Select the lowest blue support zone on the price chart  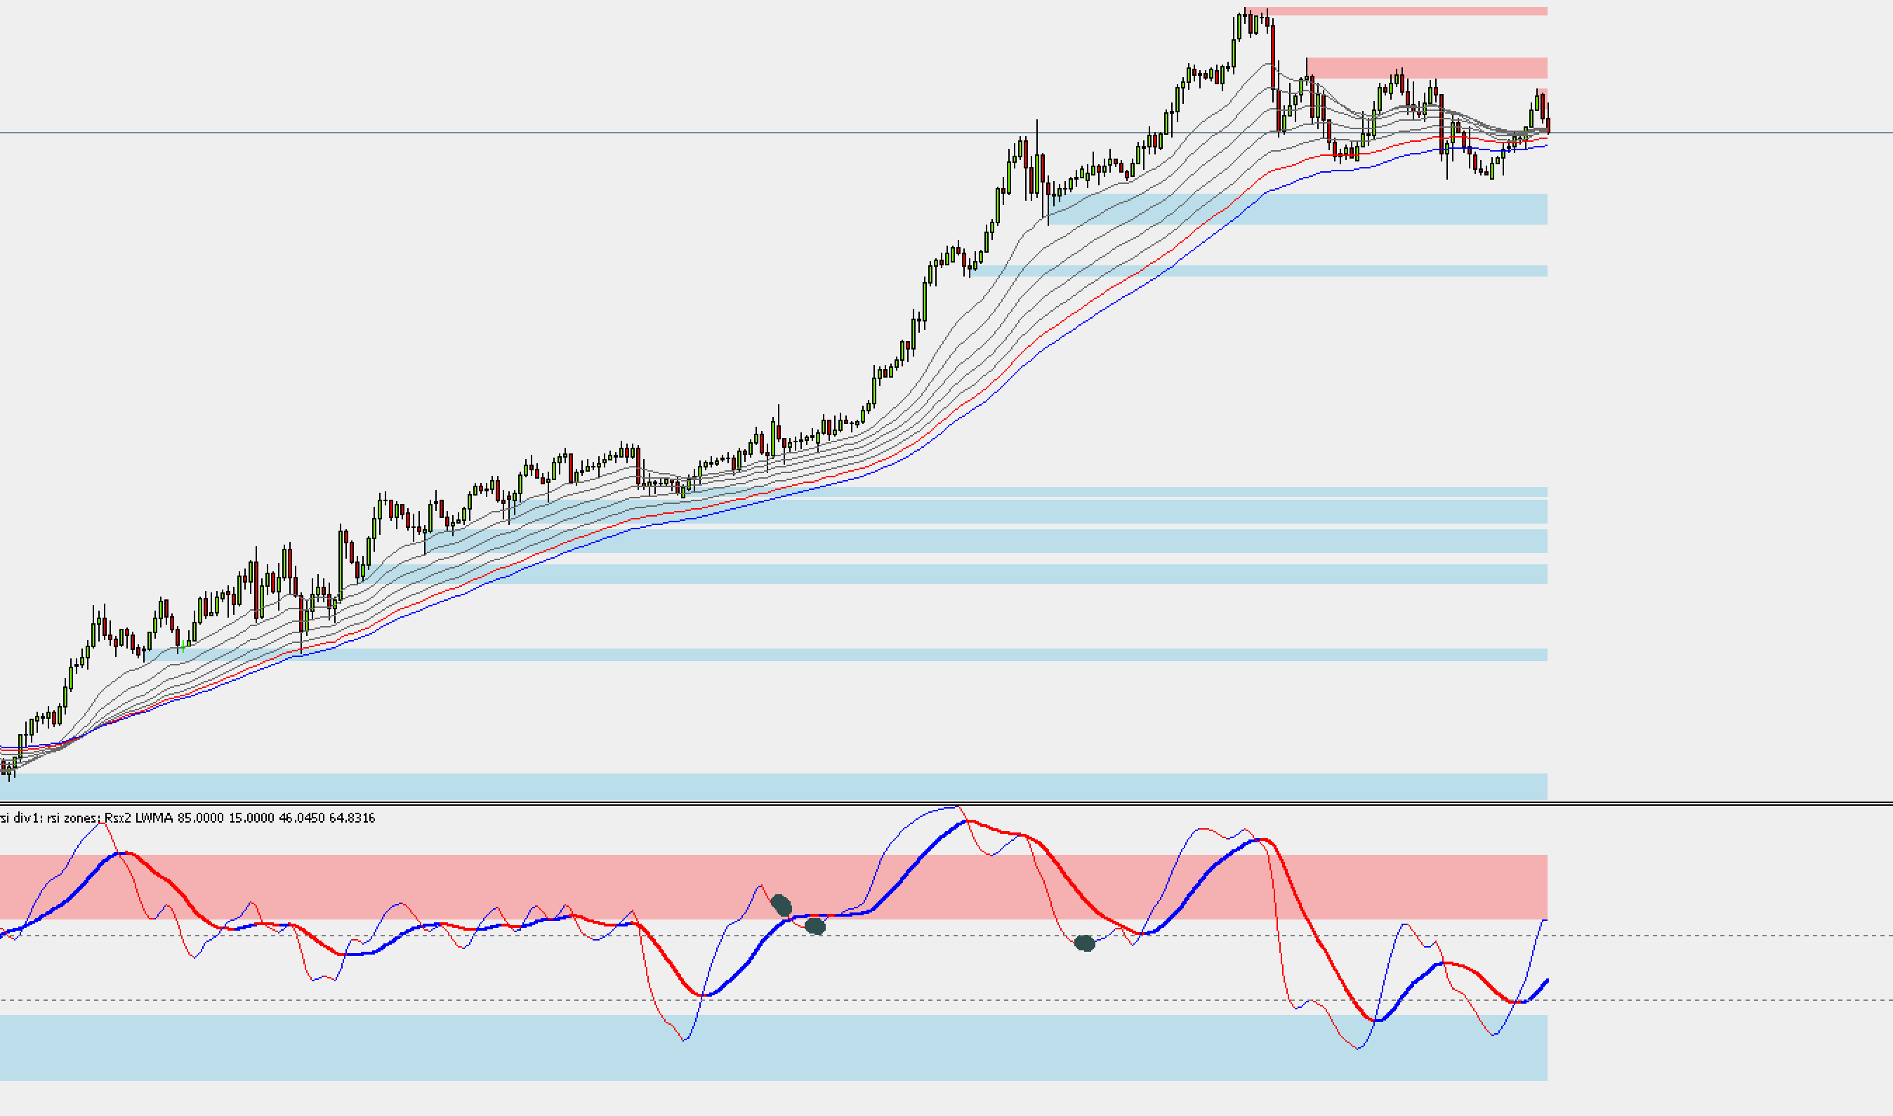(x=774, y=787)
